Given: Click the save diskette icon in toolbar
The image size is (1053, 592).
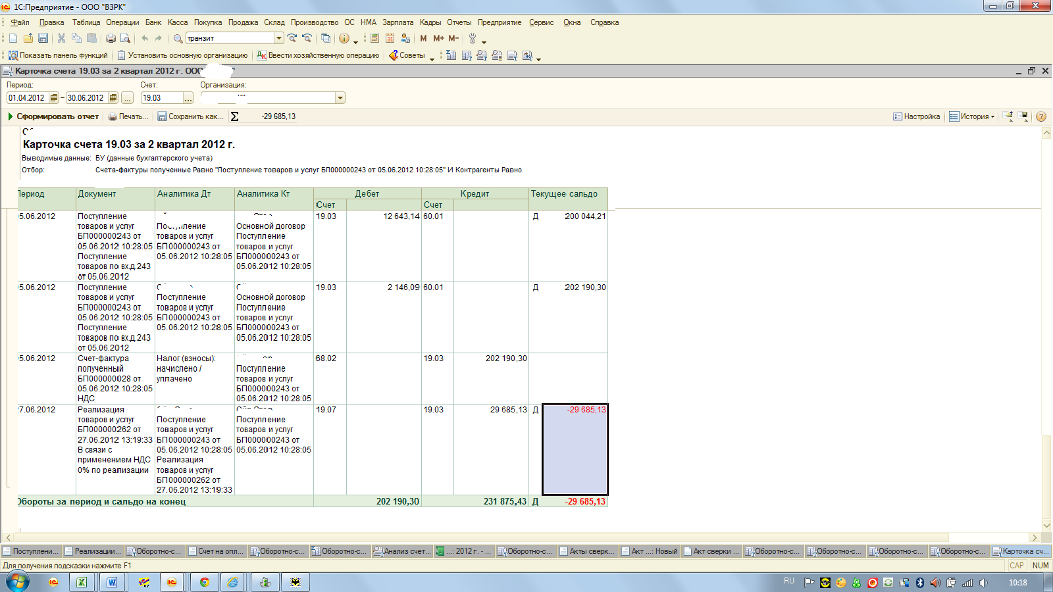Looking at the screenshot, I should (43, 39).
